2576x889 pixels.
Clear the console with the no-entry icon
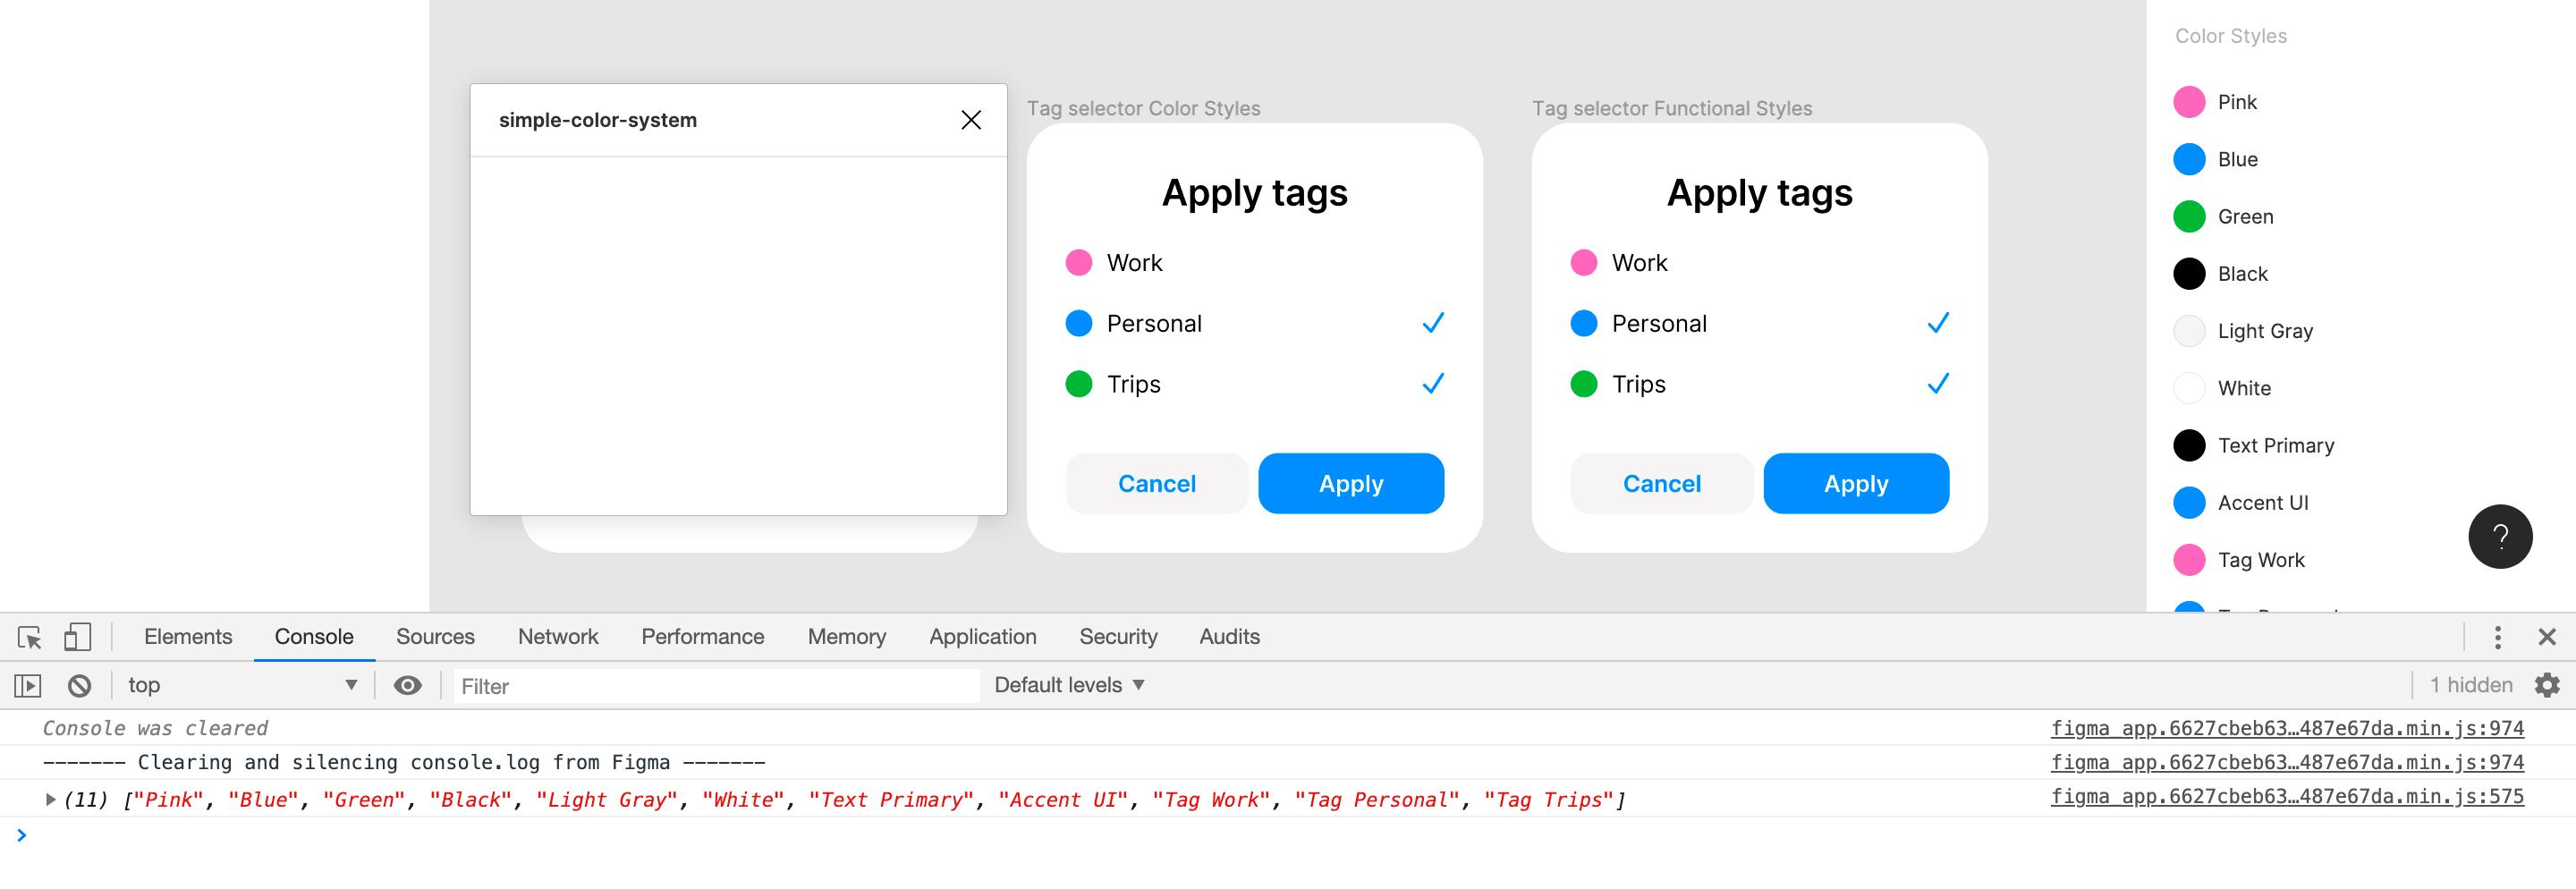(x=80, y=685)
